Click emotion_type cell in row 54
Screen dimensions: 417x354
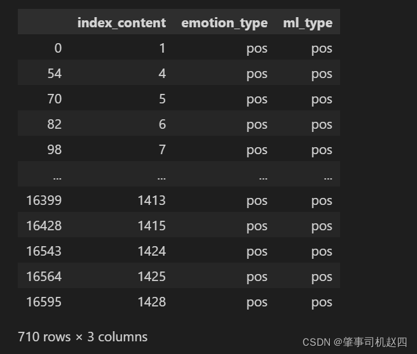click(257, 74)
